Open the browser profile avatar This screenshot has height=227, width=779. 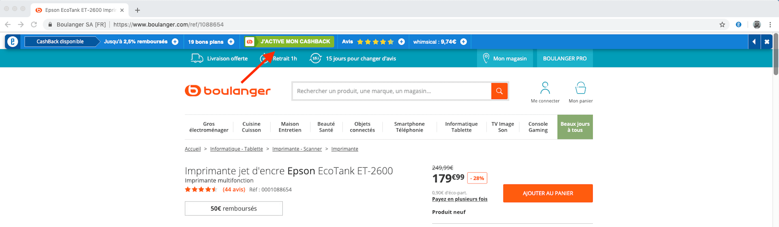point(757,24)
